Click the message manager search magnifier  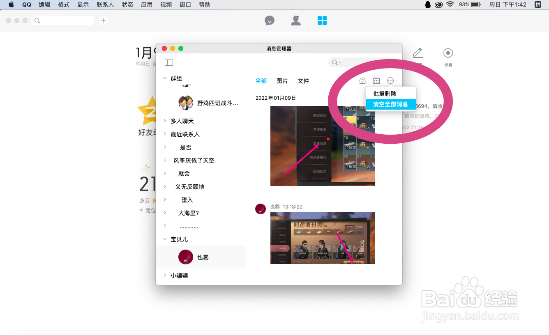tap(335, 62)
